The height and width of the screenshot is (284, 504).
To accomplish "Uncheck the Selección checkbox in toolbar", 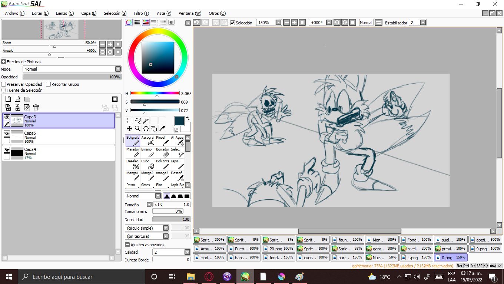I will [232, 23].
